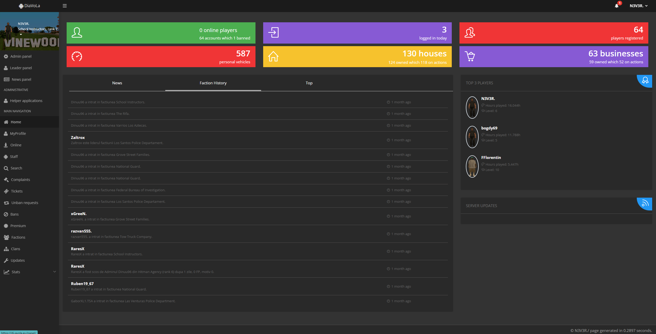This screenshot has height=334, width=656.
Task: Open the N3V3R. user dropdown
Action: (x=638, y=6)
